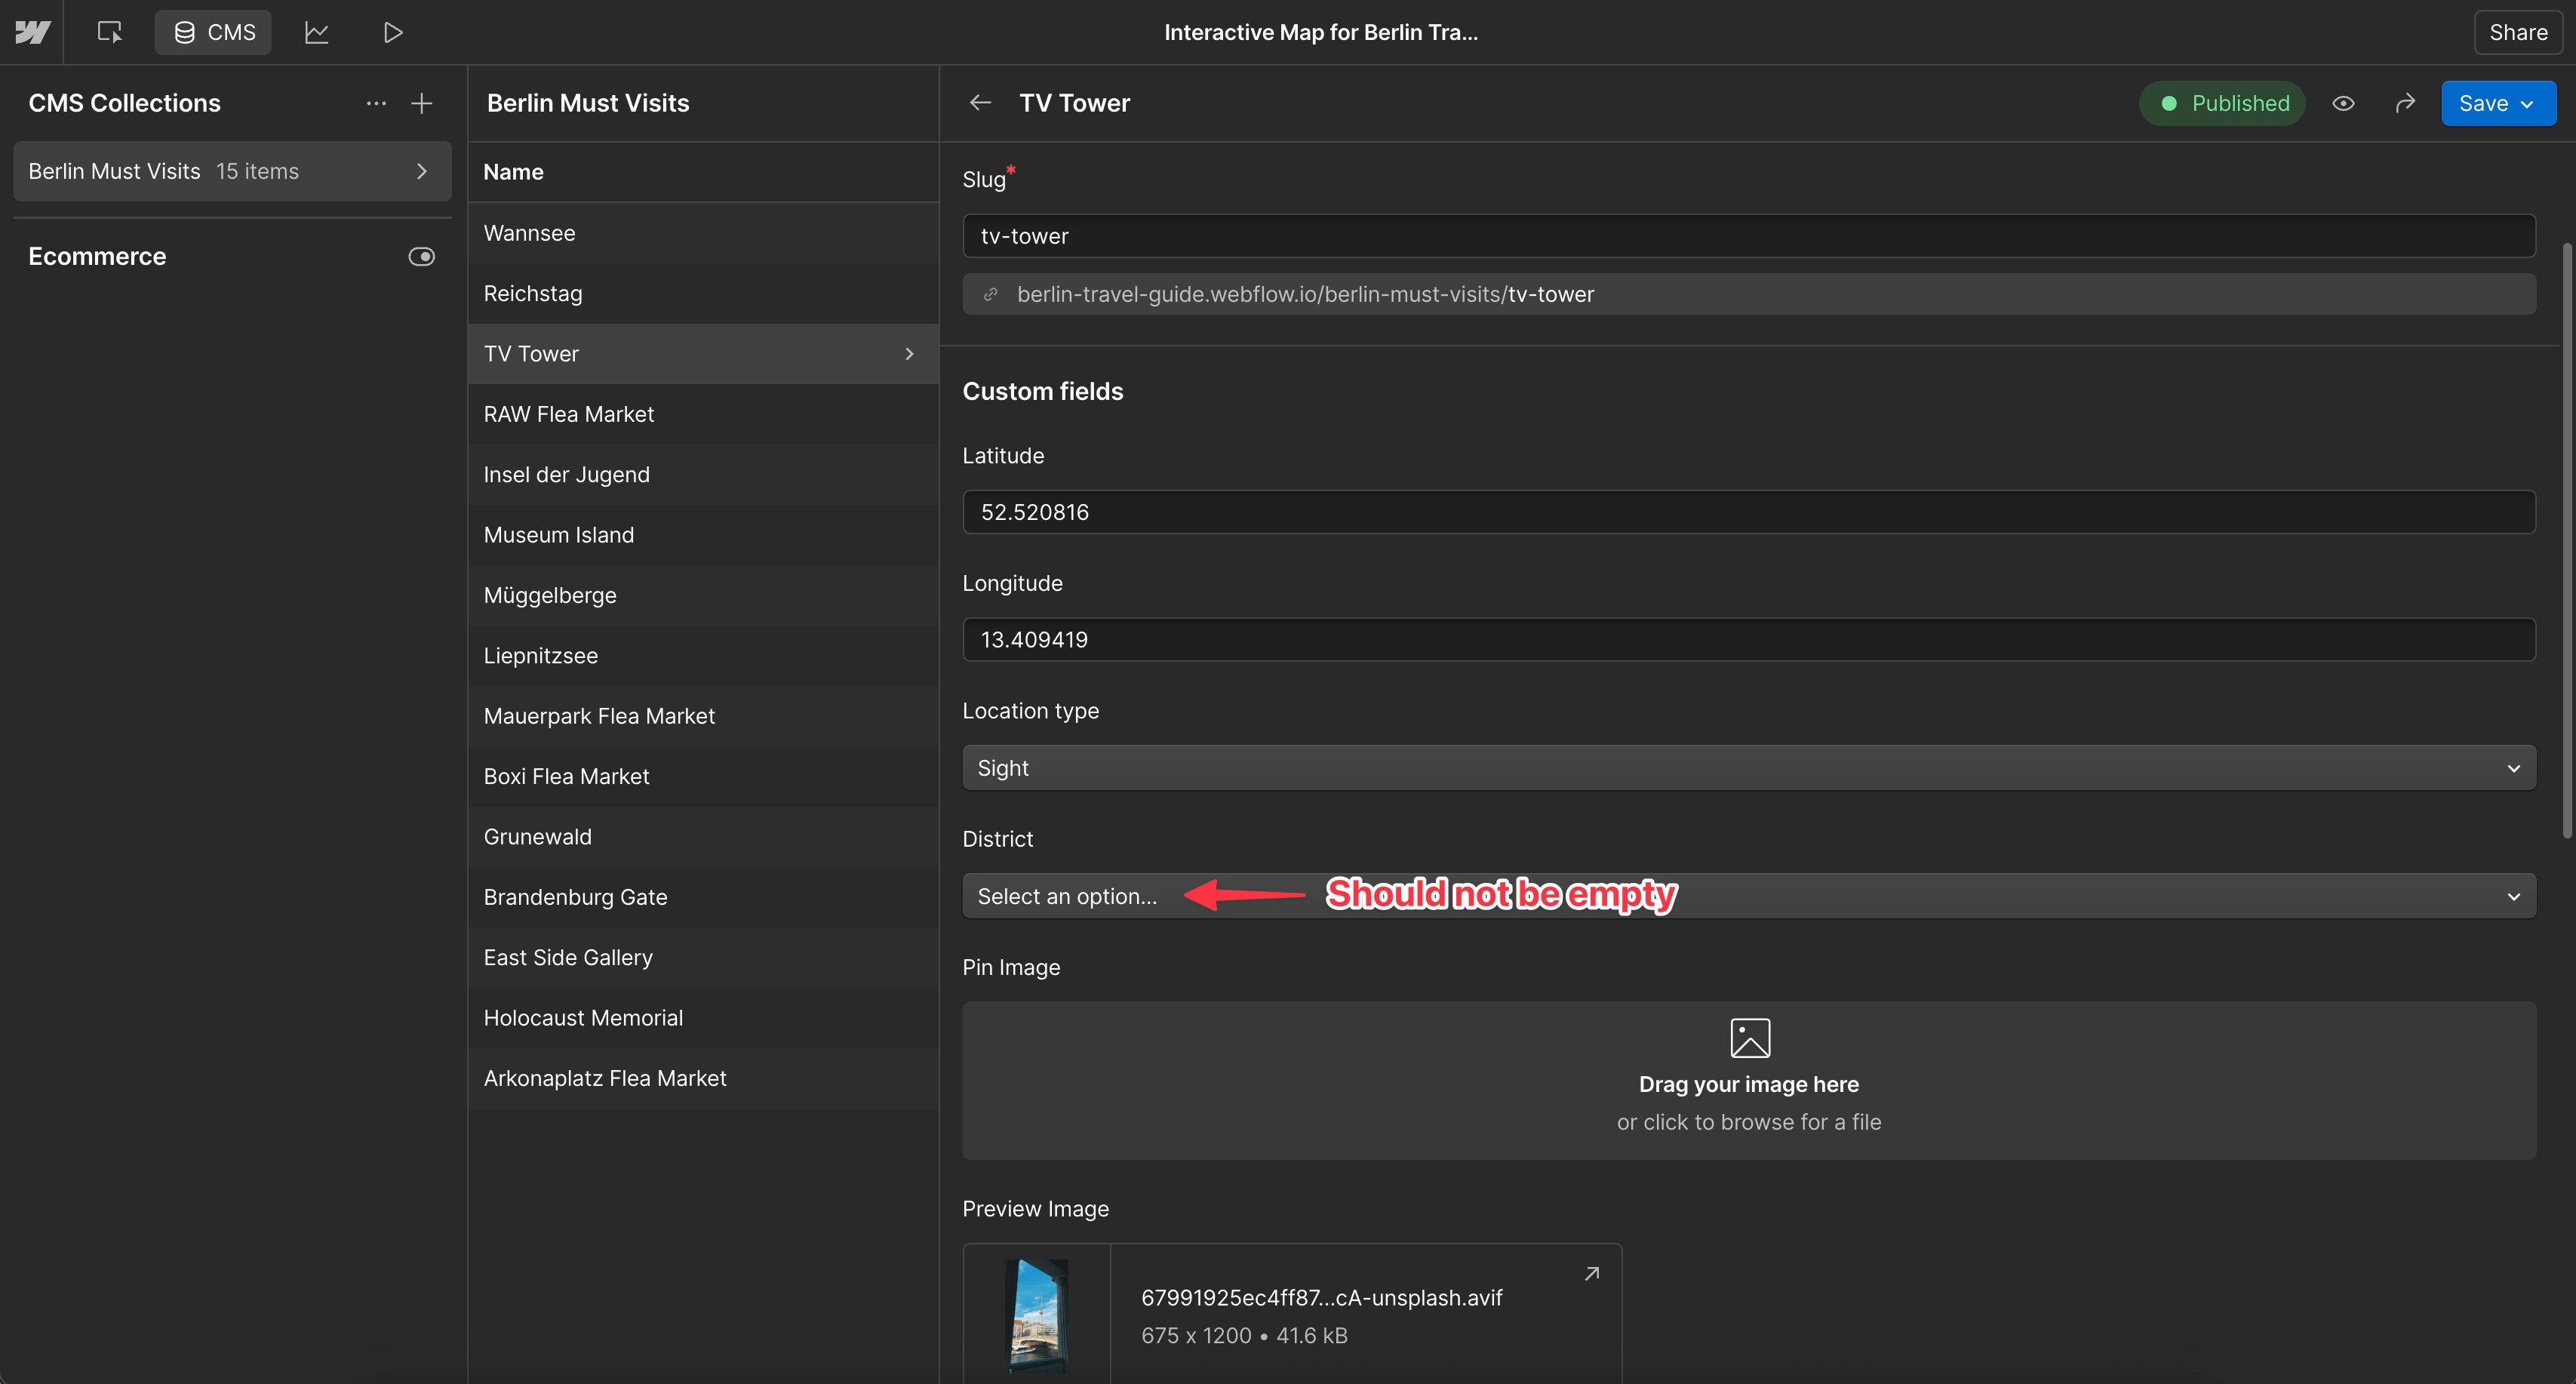The image size is (2576, 1384).
Task: Select Grunewald item
Action: click(703, 836)
